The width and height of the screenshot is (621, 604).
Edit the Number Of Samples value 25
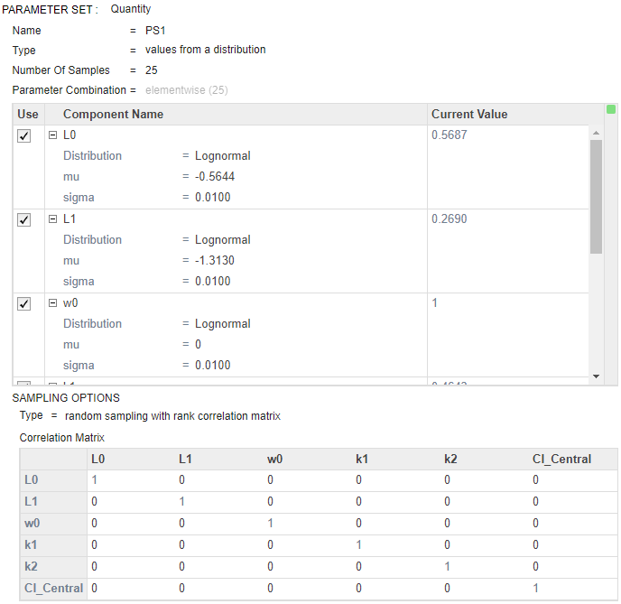[152, 70]
